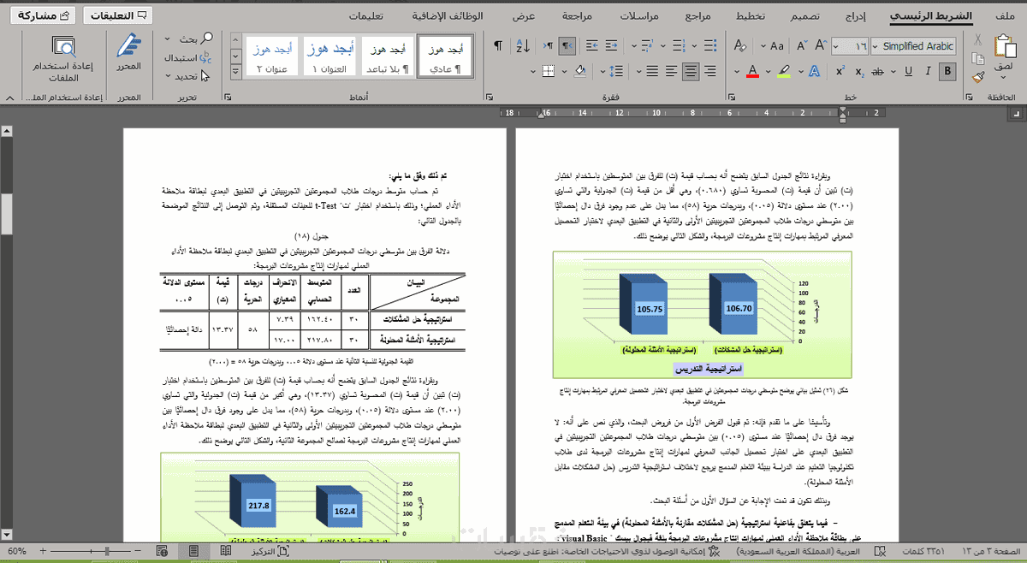Viewport: 1027px width, 563px height.
Task: Open the font color dropdown arrow
Action: [x=737, y=71]
